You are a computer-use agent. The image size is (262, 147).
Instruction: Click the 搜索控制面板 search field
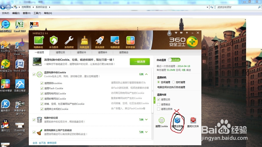[238, 7]
